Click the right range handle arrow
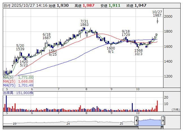The image size is (184, 132). (x=163, y=120)
